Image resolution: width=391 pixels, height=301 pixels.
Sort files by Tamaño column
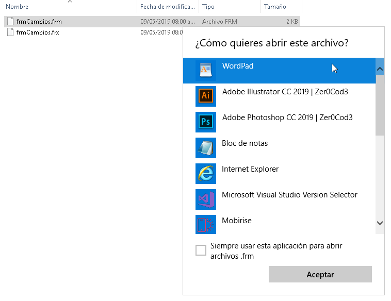click(275, 7)
